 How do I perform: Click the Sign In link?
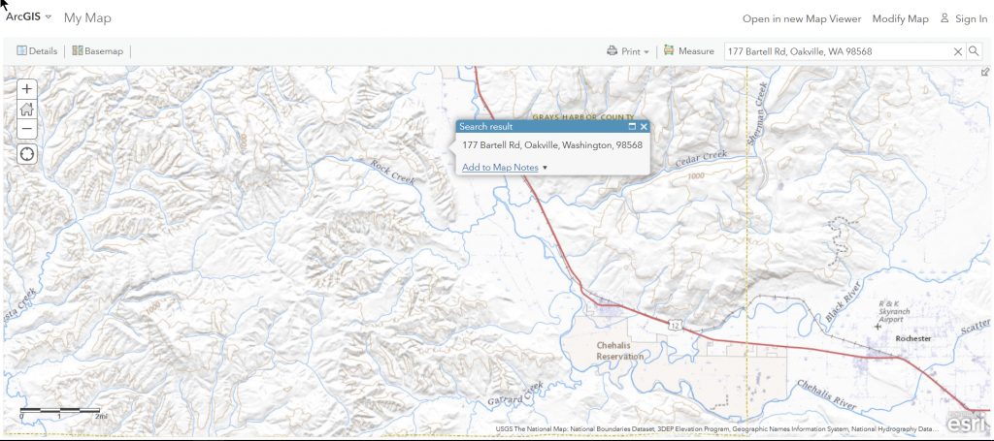[x=964, y=18]
